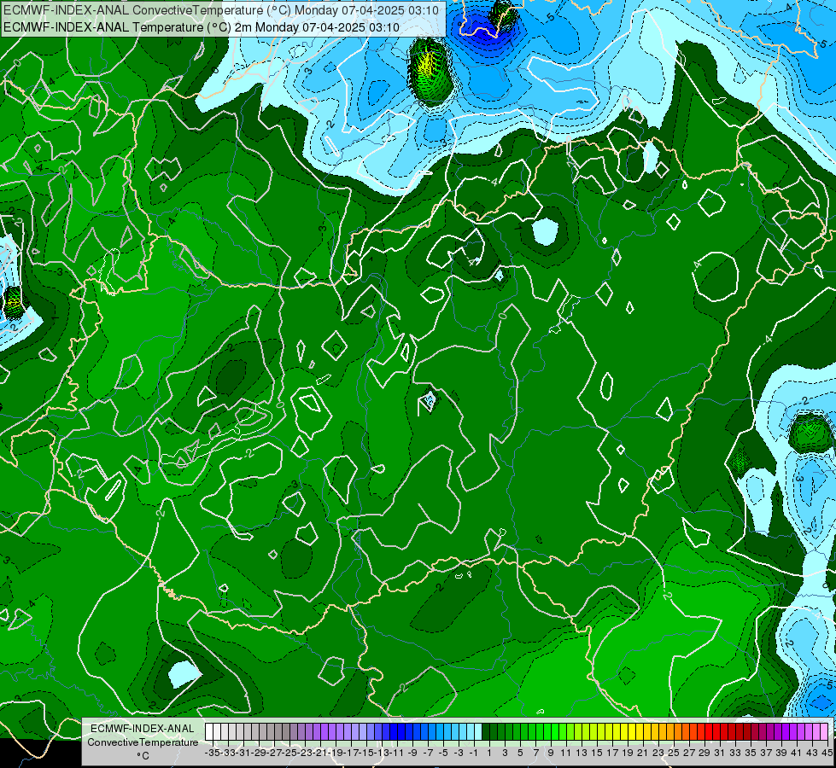
Task: Click the °C unit label in the legend
Action: tap(143, 756)
